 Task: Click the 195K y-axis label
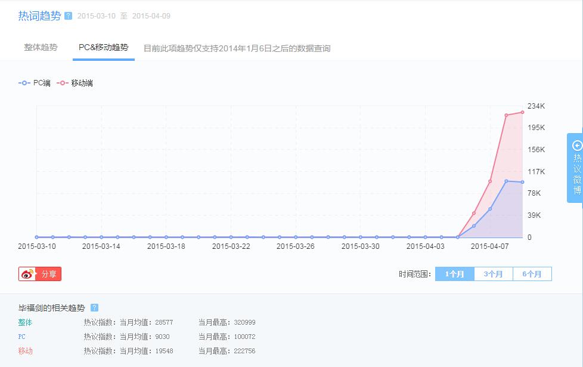536,128
